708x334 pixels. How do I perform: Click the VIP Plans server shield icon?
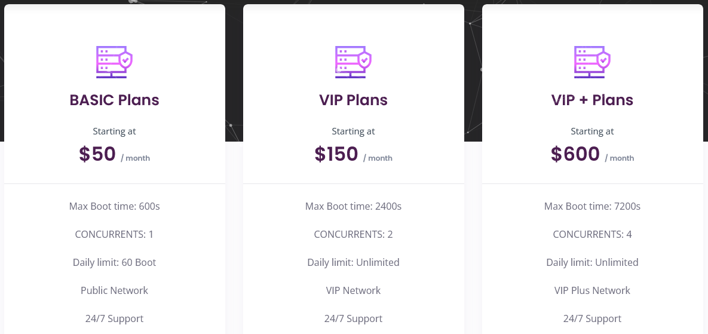tap(353, 62)
